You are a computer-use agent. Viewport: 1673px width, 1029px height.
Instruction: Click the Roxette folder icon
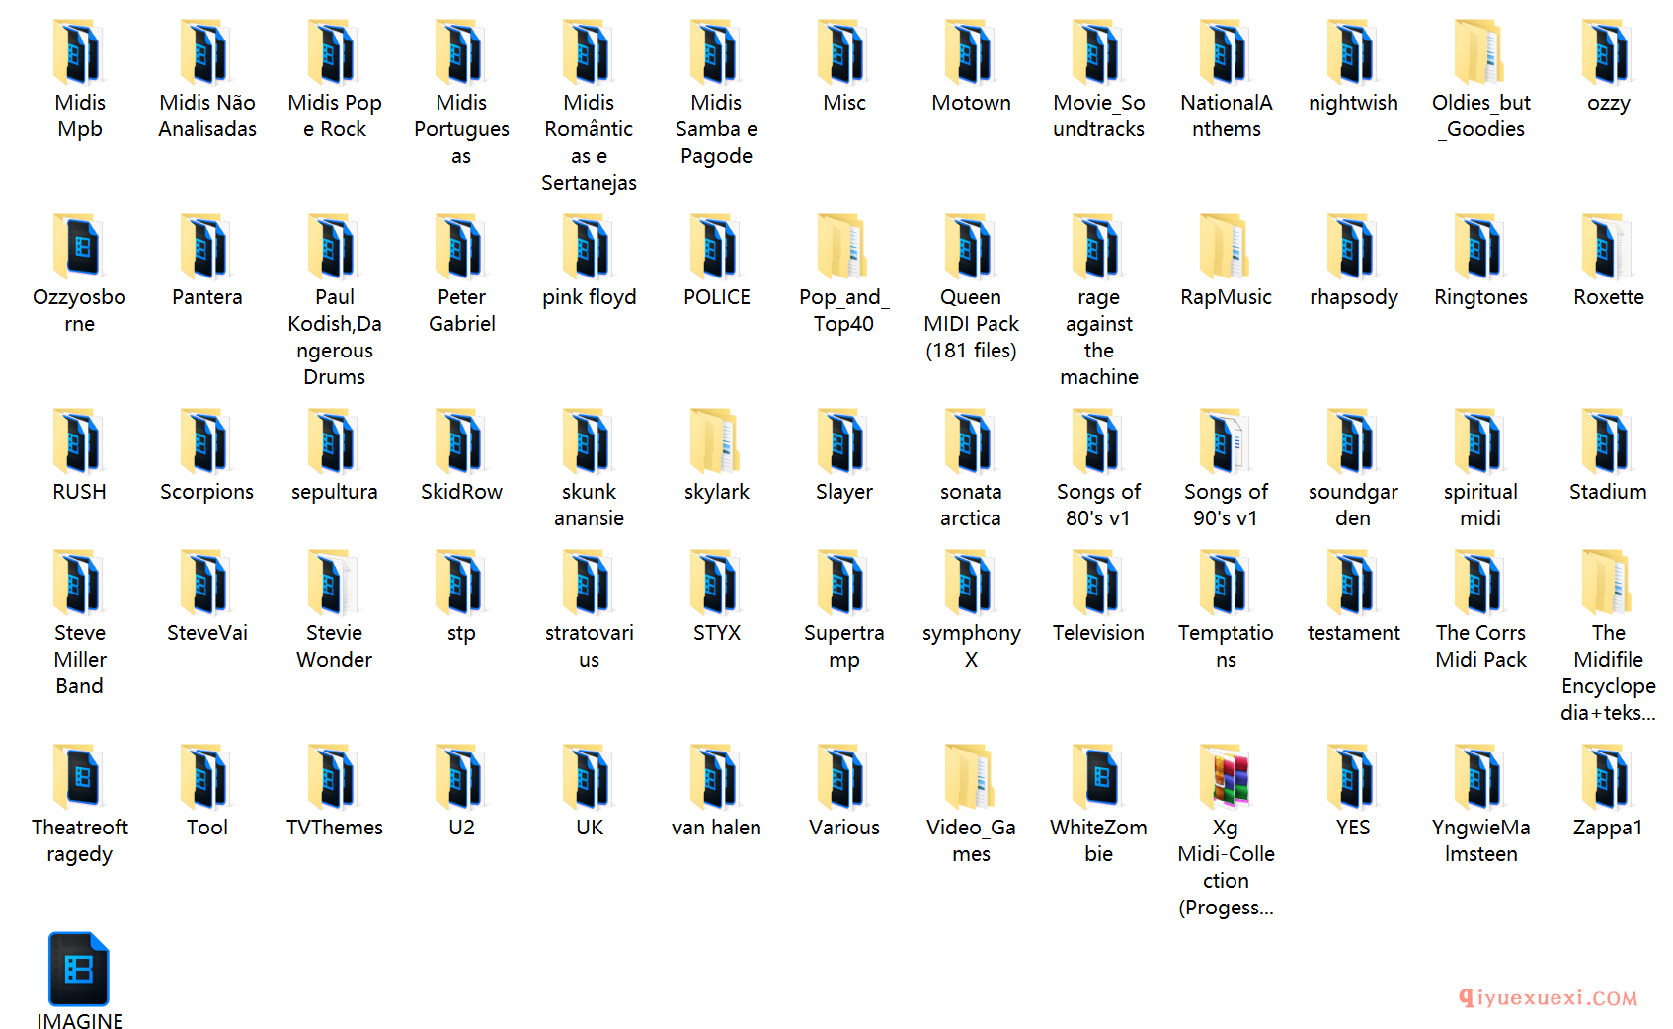pos(1608,248)
